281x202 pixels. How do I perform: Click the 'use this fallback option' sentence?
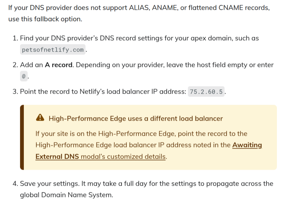45,19
